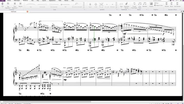Screen dimensions: 184x104
Task: Select the Full Score document tab
Action: (14, 12)
